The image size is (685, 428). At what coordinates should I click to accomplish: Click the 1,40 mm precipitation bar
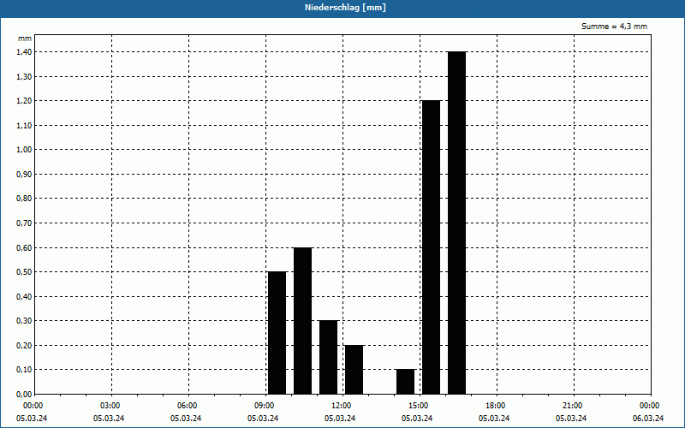(x=457, y=223)
